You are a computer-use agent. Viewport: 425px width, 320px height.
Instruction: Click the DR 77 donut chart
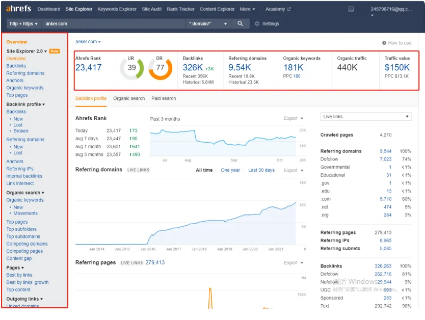point(160,68)
